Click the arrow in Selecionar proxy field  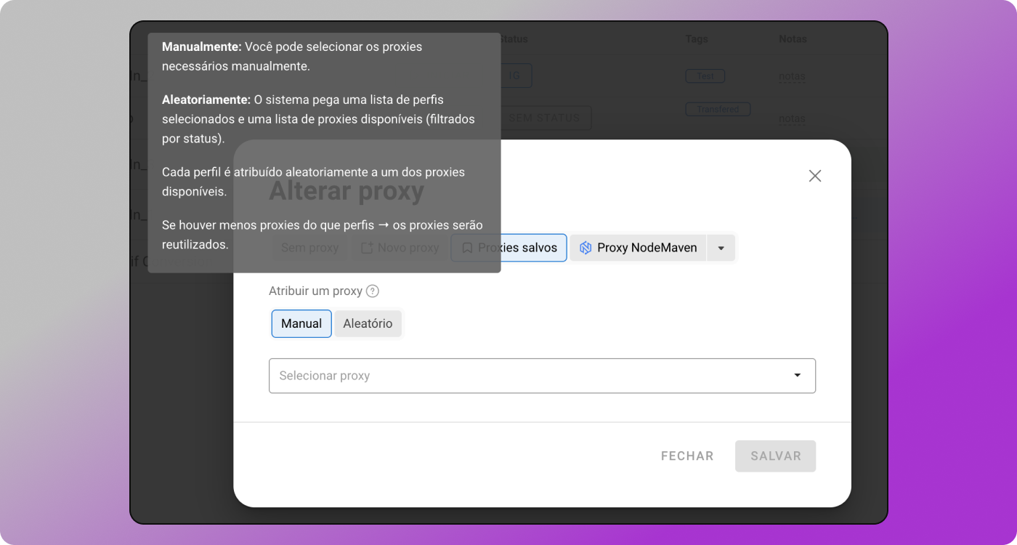tap(797, 376)
